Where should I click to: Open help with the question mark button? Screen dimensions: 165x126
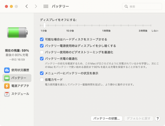coord(157,119)
